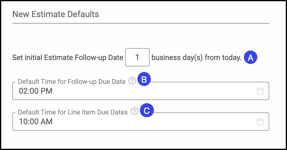The image size is (287, 150).
Task: Open the calendar icon in the 10:00 AM field
Action: point(260,122)
